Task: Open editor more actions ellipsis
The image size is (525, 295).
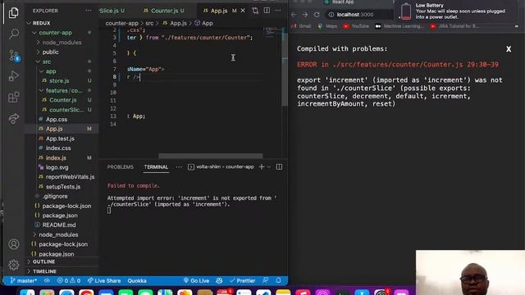Action: click(x=278, y=11)
